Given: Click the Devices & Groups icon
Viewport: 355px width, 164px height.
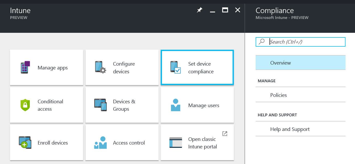Looking at the screenshot, I should [100, 105].
